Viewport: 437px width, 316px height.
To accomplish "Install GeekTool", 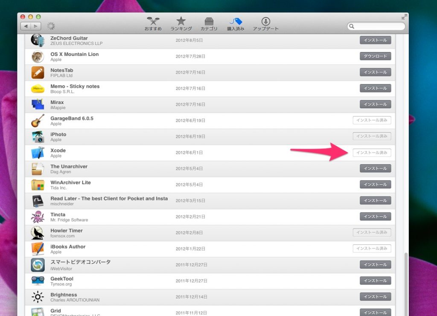I will [375, 281].
